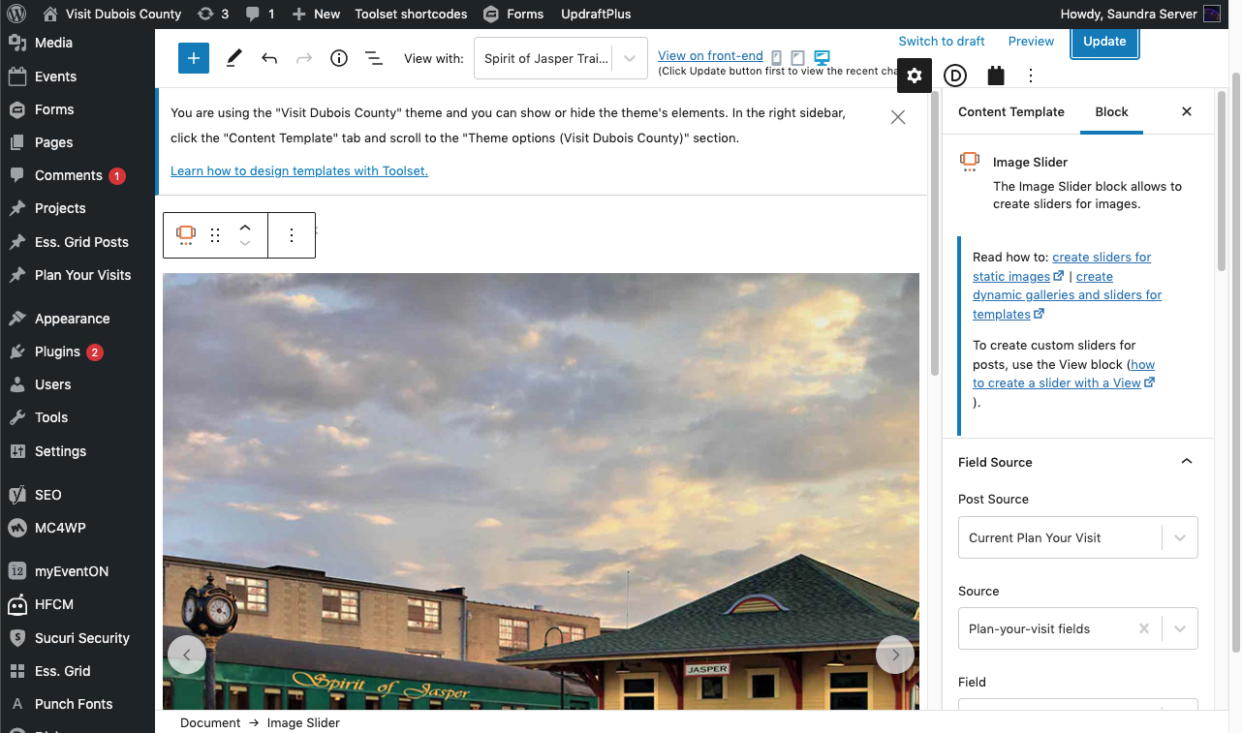Switch to the Content Template tab
Screen dimensions: 1242x733
coord(1010,111)
